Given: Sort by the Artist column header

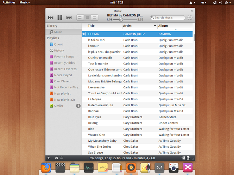Looking at the screenshot, I should pyautogui.click(x=140, y=26).
